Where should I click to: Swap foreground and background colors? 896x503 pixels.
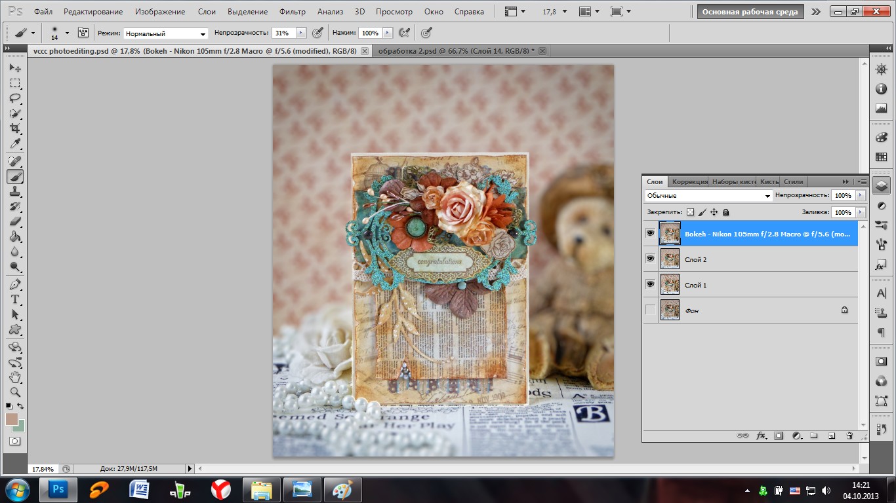20,406
